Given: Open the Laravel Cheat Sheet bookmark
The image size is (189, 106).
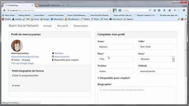Looking at the screenshot, I should coord(54,15).
